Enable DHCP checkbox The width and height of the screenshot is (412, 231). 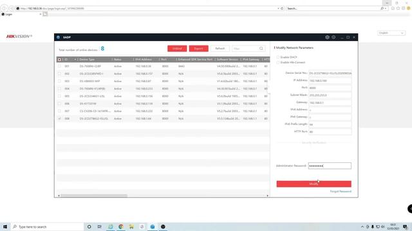(x=277, y=57)
